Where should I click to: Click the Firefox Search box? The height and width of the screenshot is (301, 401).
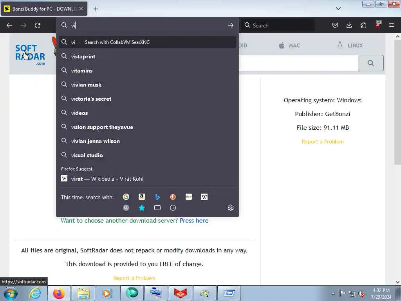pyautogui.click(x=278, y=25)
